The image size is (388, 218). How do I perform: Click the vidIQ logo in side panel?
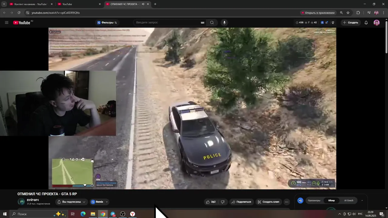(300, 200)
